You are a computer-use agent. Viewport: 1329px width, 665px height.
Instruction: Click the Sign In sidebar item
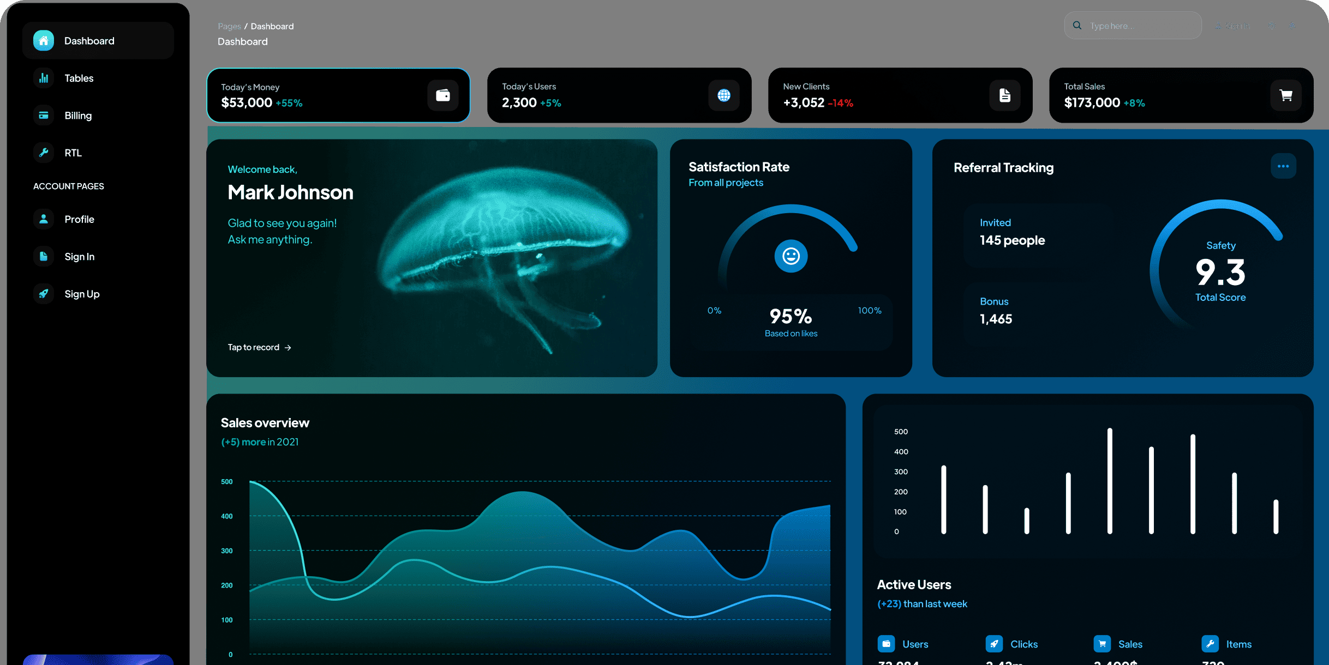pyautogui.click(x=98, y=256)
